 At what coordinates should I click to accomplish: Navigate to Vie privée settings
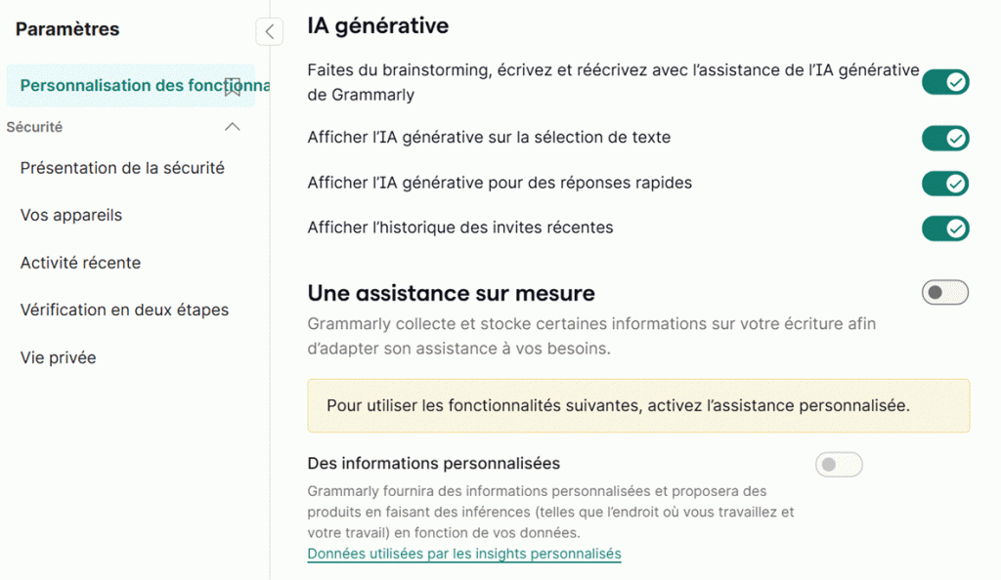(58, 357)
